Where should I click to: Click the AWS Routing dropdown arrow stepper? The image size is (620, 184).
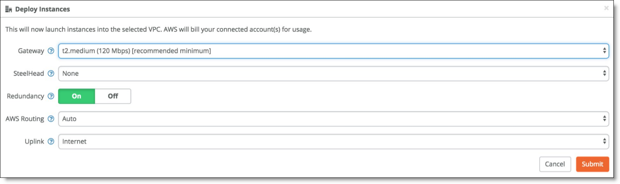tap(604, 119)
